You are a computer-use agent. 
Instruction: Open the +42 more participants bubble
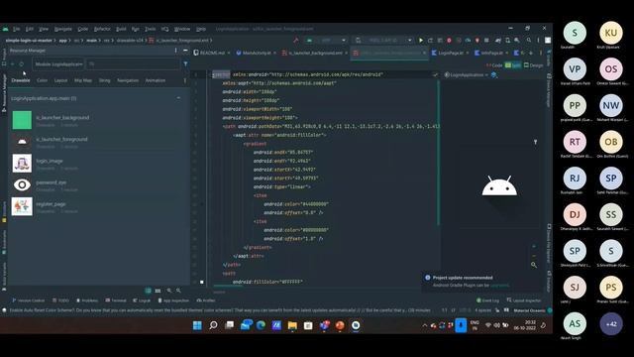click(x=611, y=324)
